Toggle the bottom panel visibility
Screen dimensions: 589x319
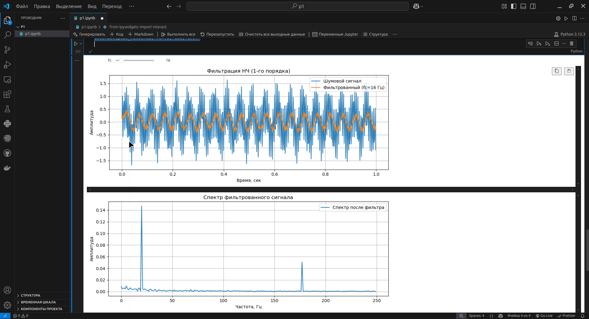(523, 6)
